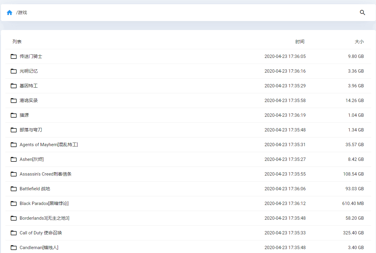The height and width of the screenshot is (253, 376).
Task: Click timestamp 2020-04-23 17:36:06
Action: click(285, 189)
